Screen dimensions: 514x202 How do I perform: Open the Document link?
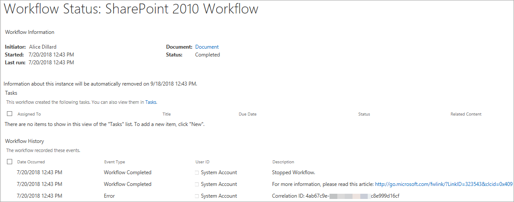coord(207,47)
